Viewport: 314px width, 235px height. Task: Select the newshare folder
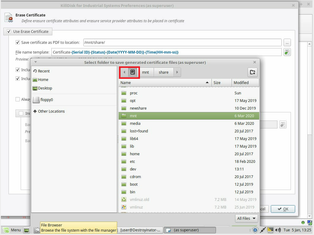pyautogui.click(x=189, y=108)
